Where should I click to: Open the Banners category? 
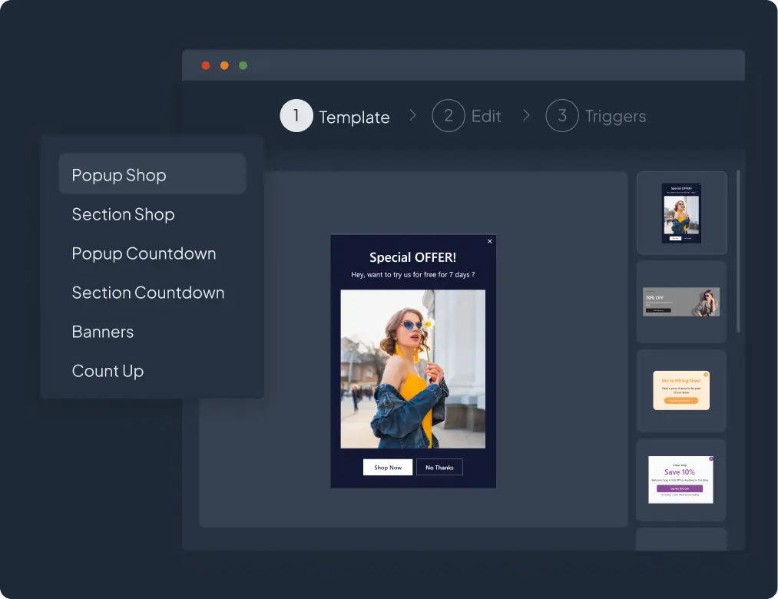[x=103, y=332]
